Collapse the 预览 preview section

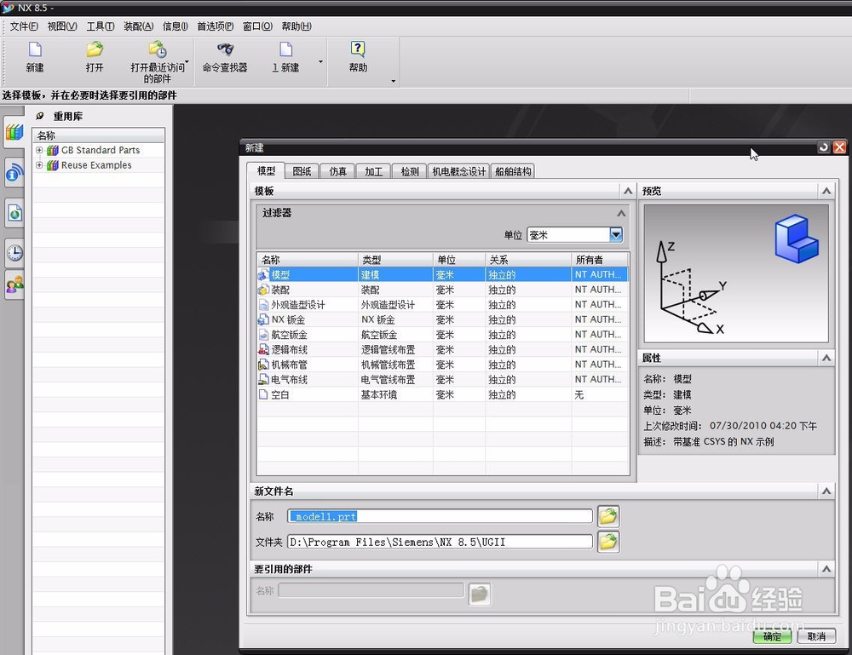point(826,191)
